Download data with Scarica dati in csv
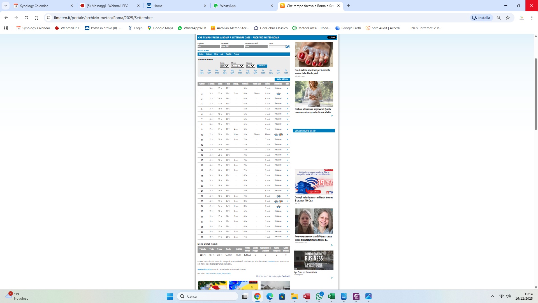 pos(282,79)
